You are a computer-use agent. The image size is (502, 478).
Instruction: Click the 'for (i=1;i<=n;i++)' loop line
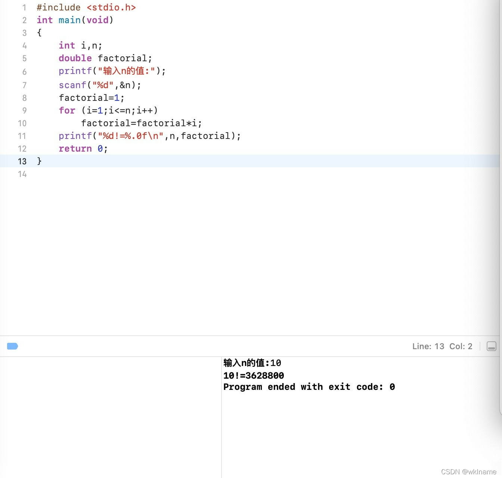pyautogui.click(x=108, y=111)
